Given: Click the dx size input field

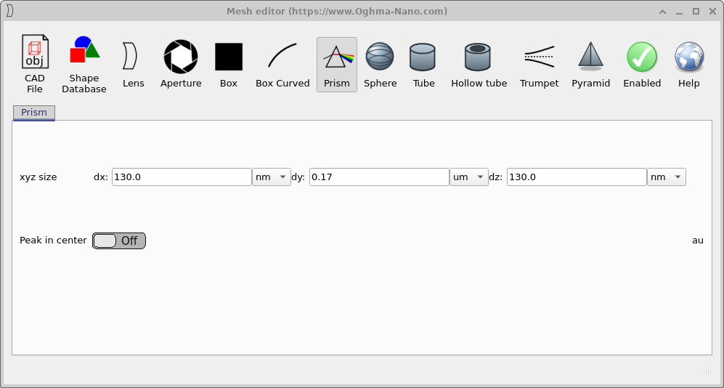Looking at the screenshot, I should click(182, 177).
